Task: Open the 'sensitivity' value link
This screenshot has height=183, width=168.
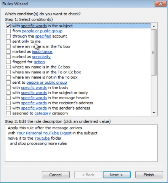Action: tap(41, 57)
